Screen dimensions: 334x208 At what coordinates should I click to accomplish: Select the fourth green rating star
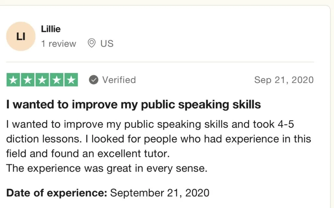[x=56, y=80]
